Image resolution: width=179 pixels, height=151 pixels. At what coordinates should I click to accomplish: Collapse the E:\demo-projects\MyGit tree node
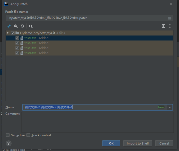pyautogui.click(x=8, y=33)
